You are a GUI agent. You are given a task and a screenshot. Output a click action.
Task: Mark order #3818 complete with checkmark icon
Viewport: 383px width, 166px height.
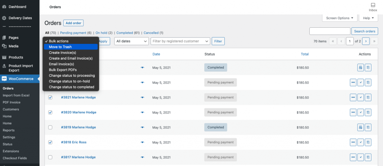click(x=361, y=142)
